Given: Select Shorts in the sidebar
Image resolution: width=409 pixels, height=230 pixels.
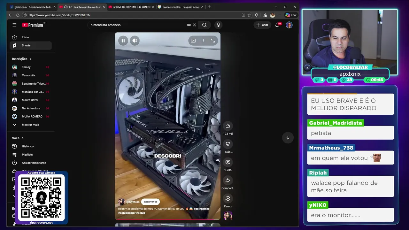Looking at the screenshot, I should pos(31,45).
